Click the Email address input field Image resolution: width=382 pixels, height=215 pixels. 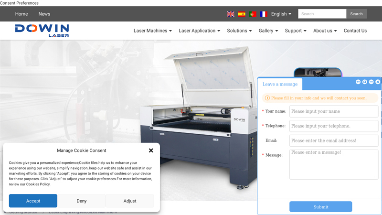(334, 140)
